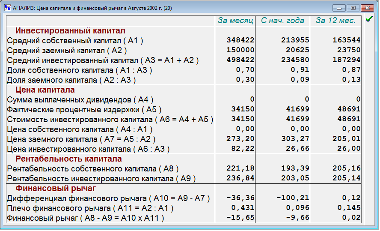
Task: Click value 0,431 leverage arm
Action: (243, 208)
